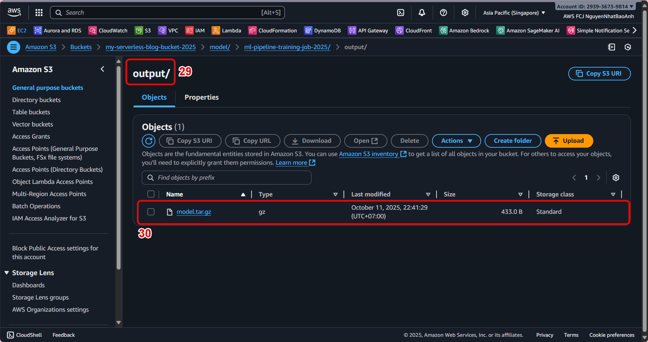648x342 pixels.
Task: Open Simple Notification Service shortcut
Action: point(598,31)
